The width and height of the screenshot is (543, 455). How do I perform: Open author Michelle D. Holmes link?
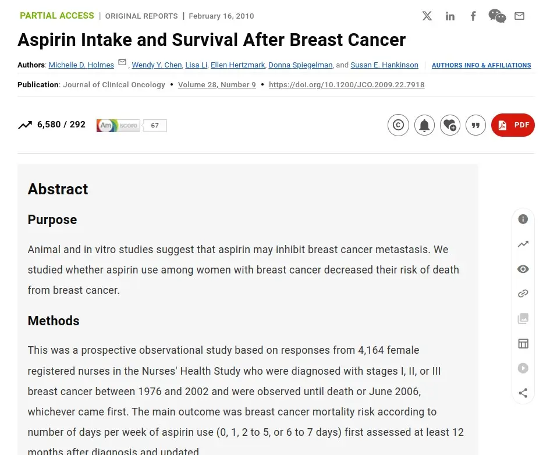pos(81,65)
